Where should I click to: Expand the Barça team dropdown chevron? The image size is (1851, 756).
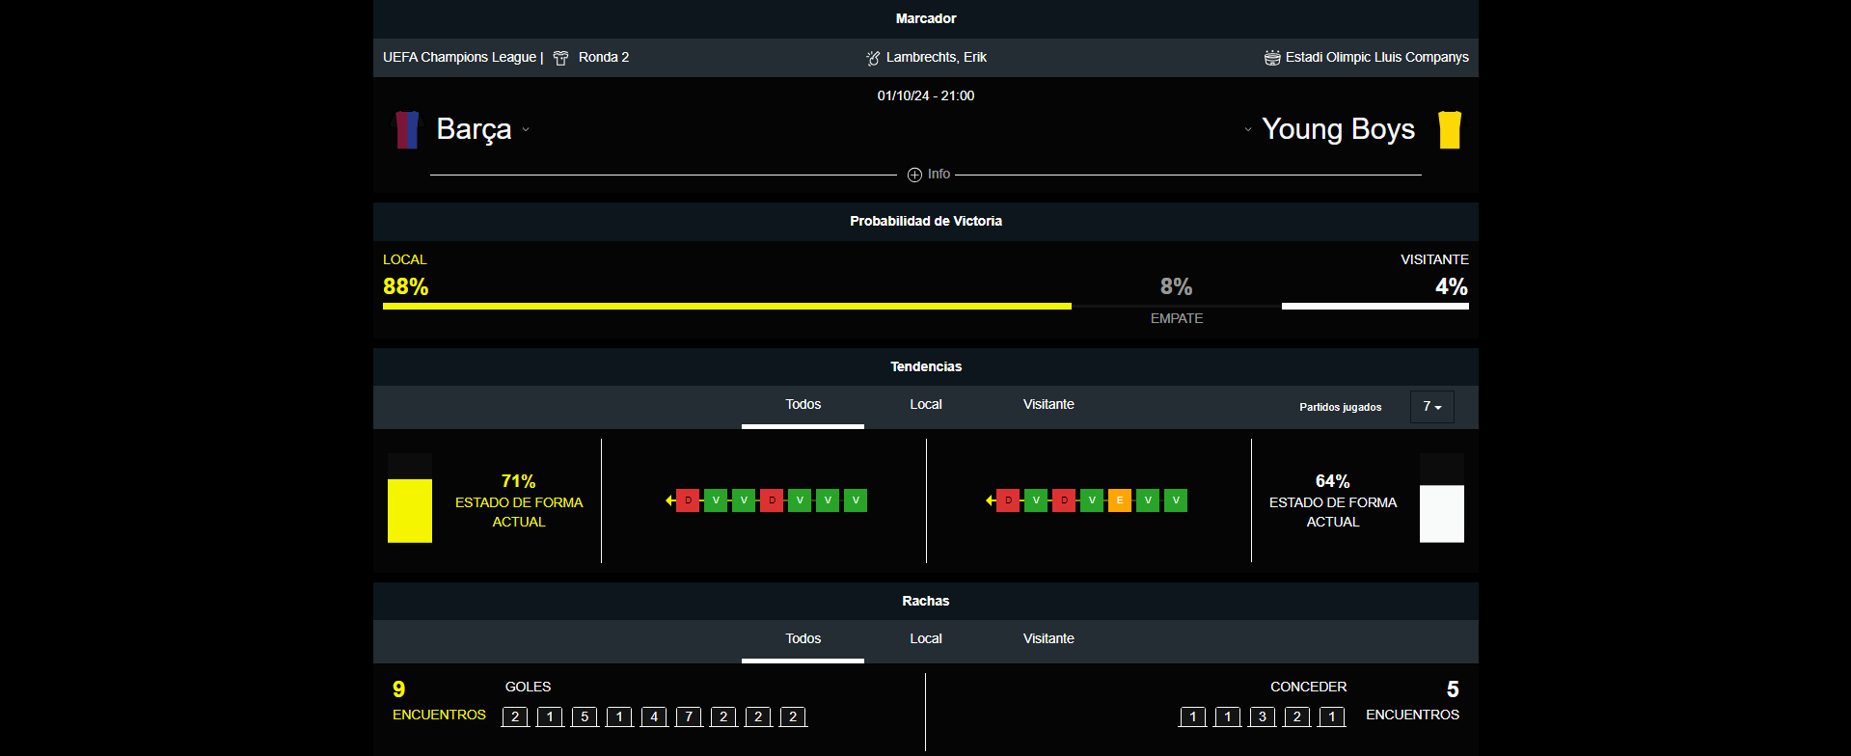pyautogui.click(x=526, y=129)
